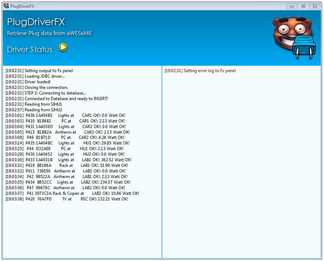Select the P410 B1B4B2 PC CAR1 row
Screen dimensions: 324x261
coord(65,121)
